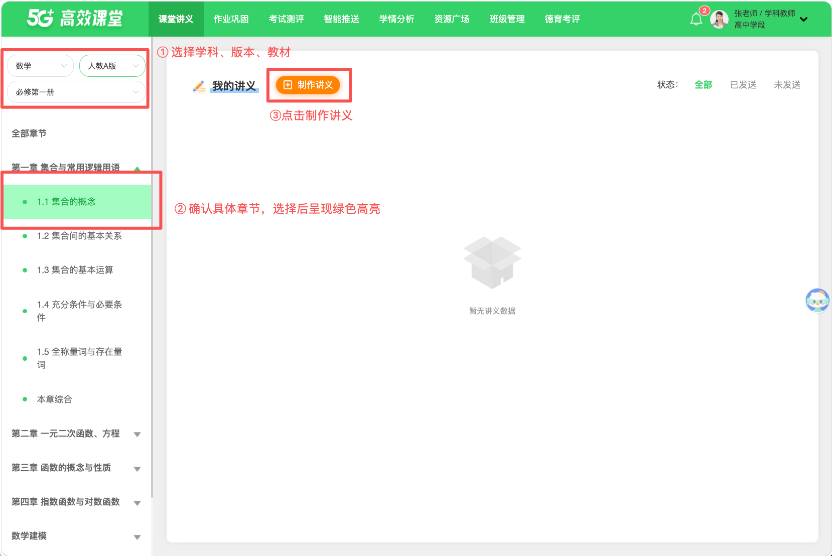Click the pencil icon beside 我的讲义

(x=199, y=86)
